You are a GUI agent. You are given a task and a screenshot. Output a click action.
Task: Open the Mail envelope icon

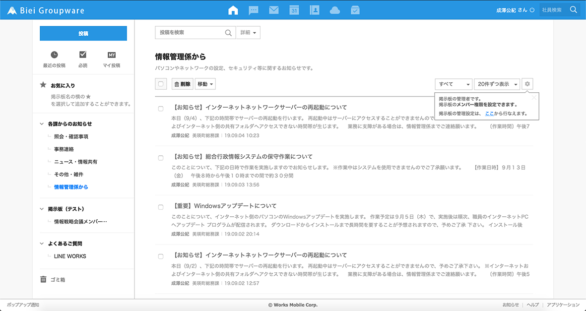pyautogui.click(x=273, y=10)
